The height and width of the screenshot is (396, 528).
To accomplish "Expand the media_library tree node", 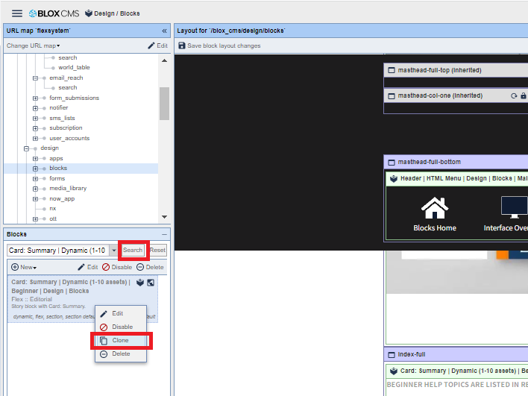I will click(x=35, y=189).
